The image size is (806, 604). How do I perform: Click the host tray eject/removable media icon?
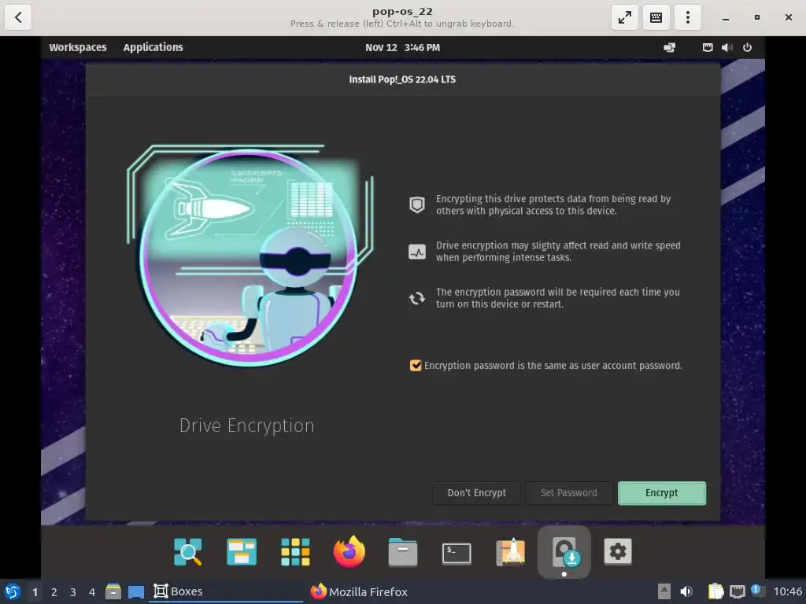(664, 591)
